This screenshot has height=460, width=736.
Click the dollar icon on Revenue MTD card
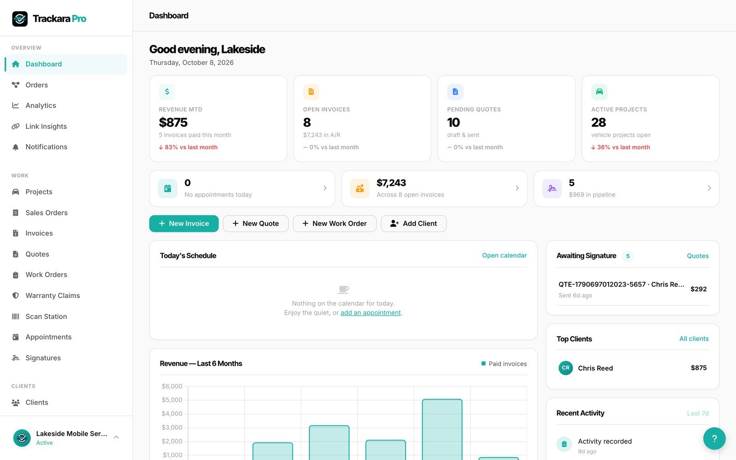pyautogui.click(x=167, y=92)
